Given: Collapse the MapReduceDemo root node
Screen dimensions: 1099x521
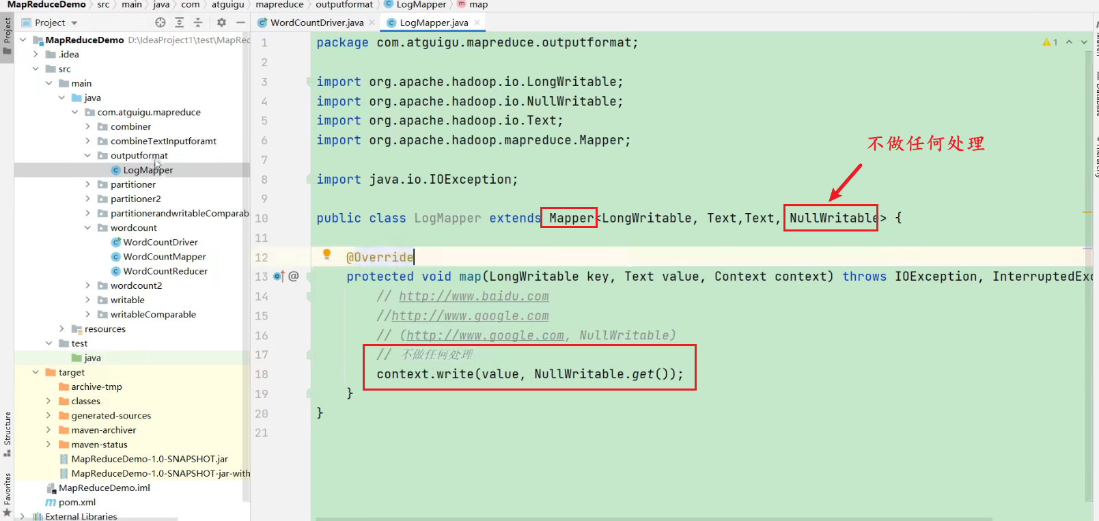Looking at the screenshot, I should 23,40.
